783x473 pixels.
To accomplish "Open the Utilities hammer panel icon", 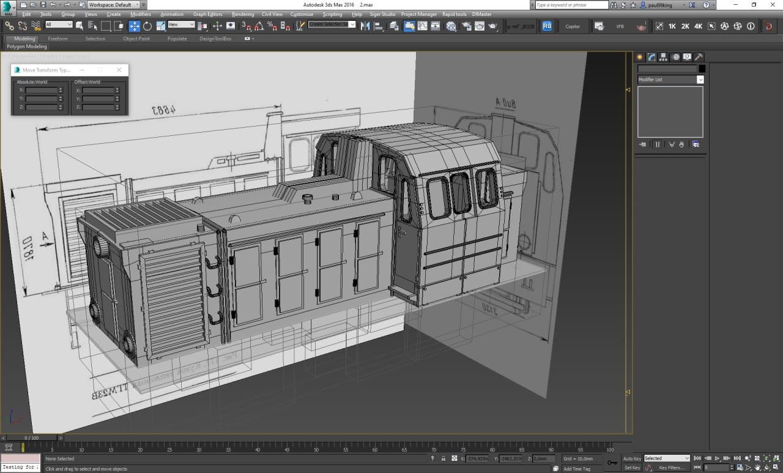I will coord(699,57).
